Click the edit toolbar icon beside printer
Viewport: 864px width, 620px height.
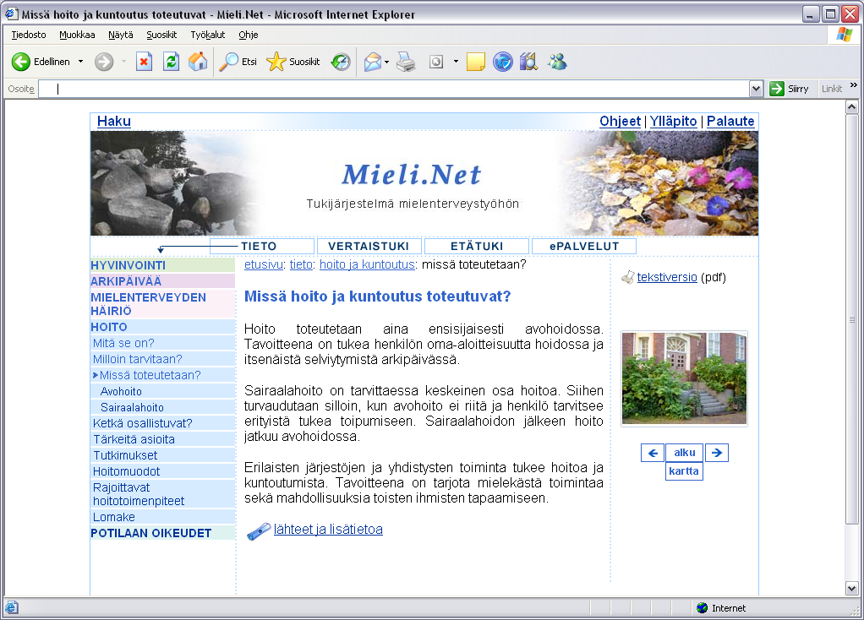[436, 62]
